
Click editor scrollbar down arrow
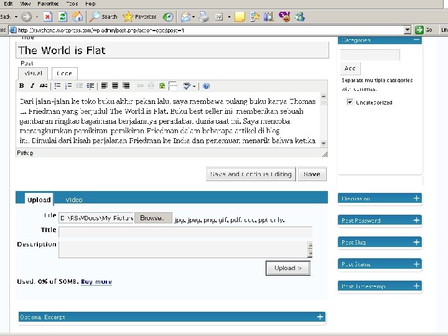(324, 143)
